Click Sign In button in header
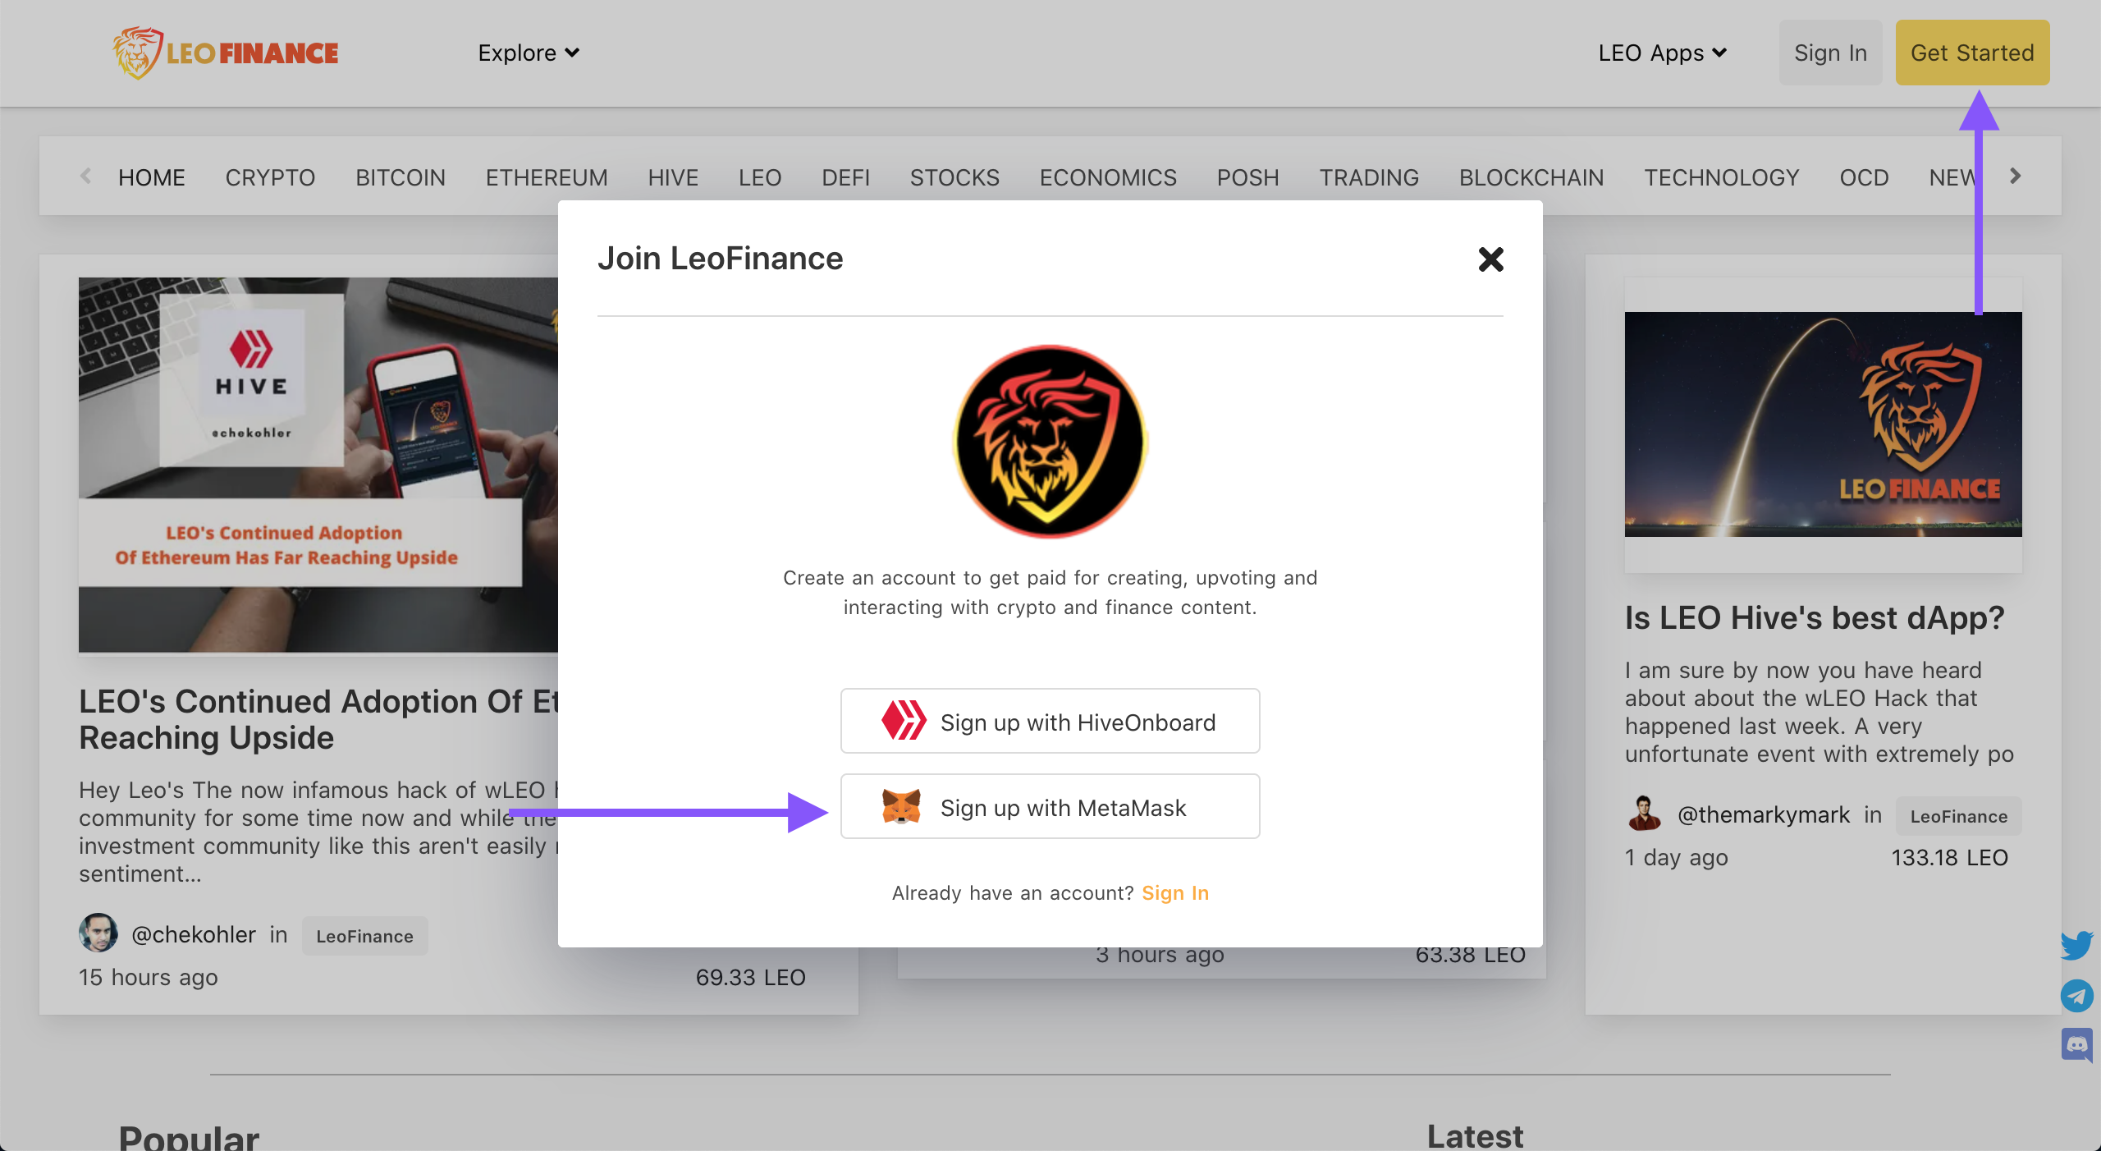 coord(1830,53)
